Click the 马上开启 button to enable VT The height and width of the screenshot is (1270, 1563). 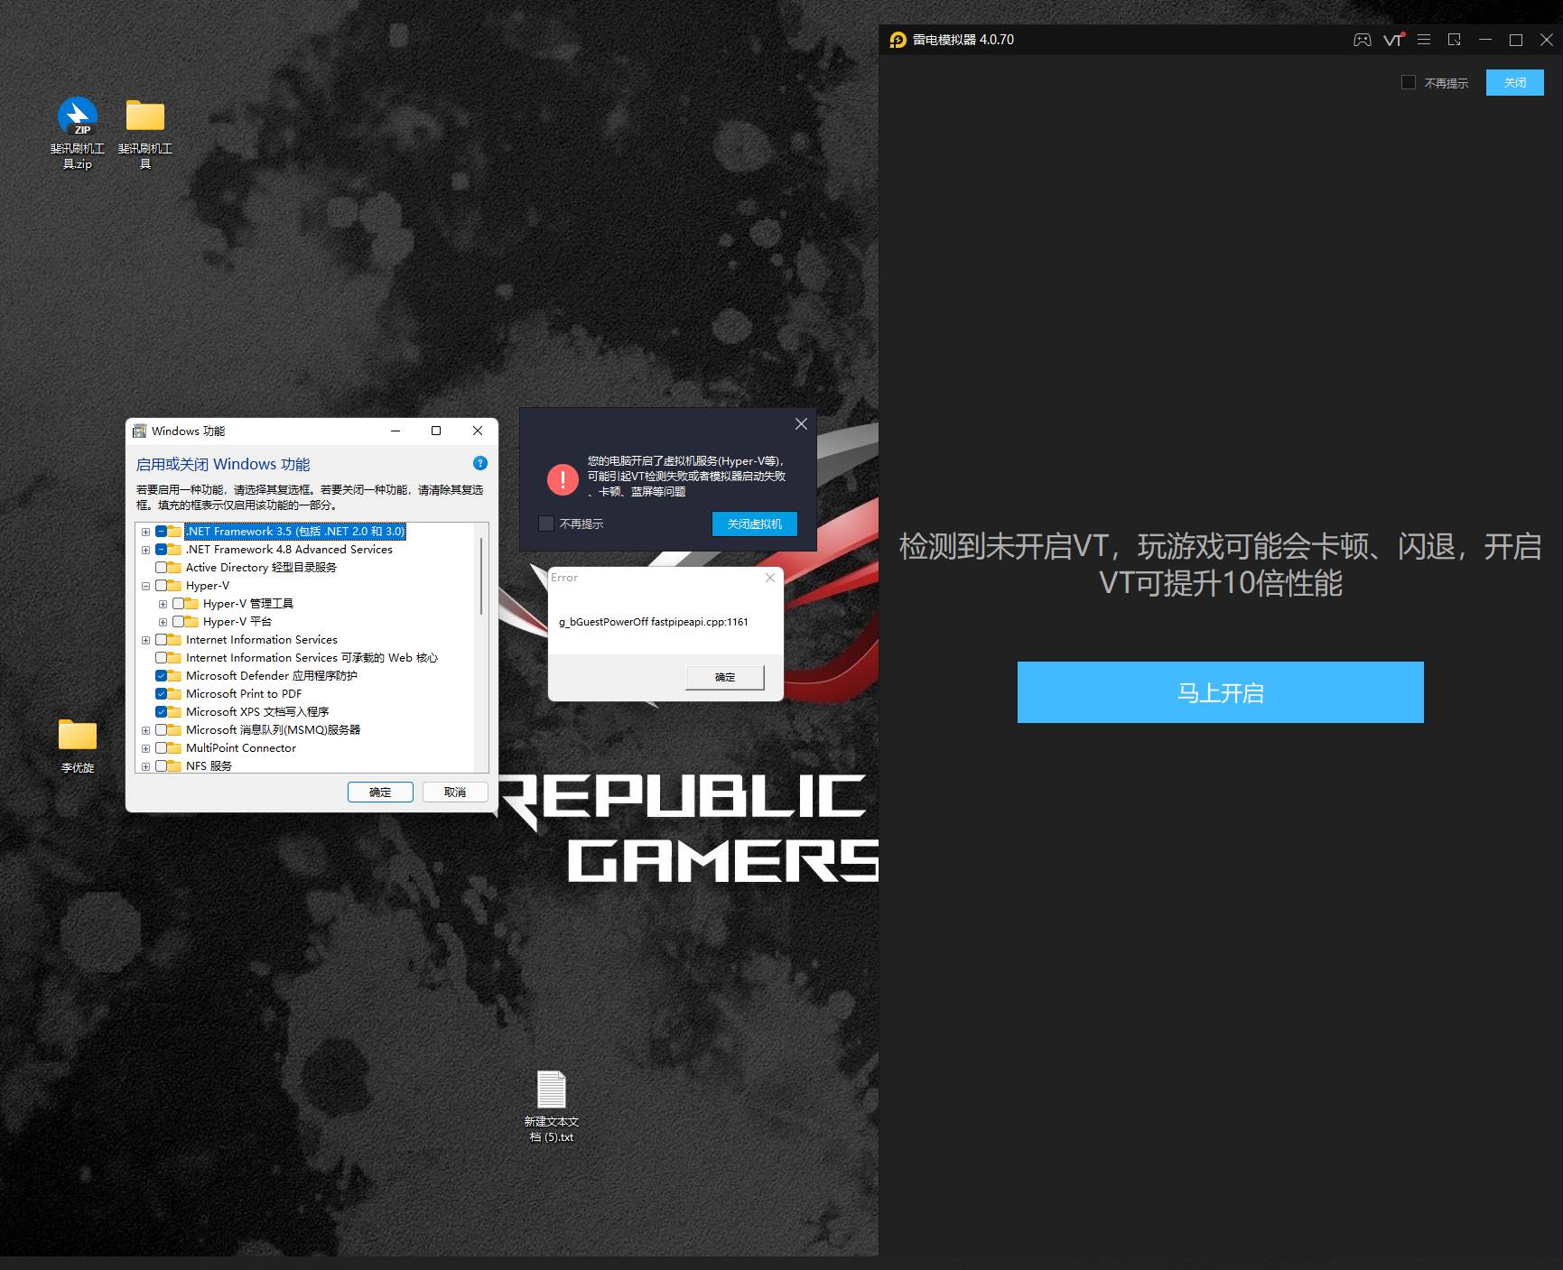[x=1220, y=692]
